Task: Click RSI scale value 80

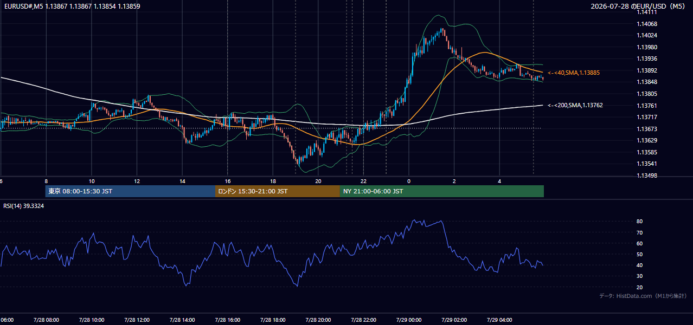Action: tap(640, 222)
